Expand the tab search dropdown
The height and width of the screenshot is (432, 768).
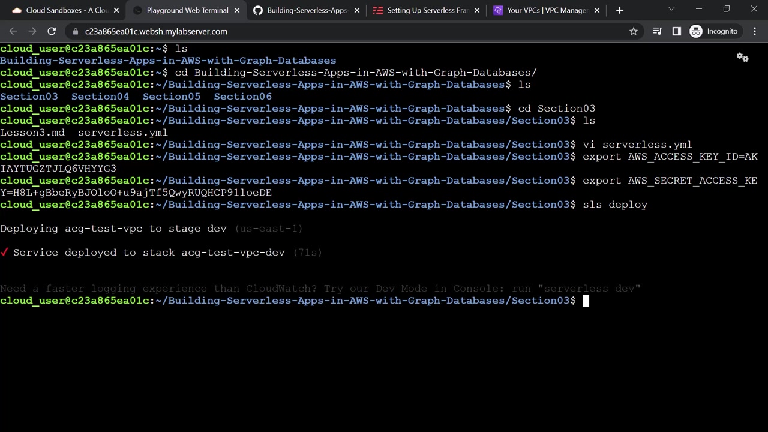tap(671, 9)
